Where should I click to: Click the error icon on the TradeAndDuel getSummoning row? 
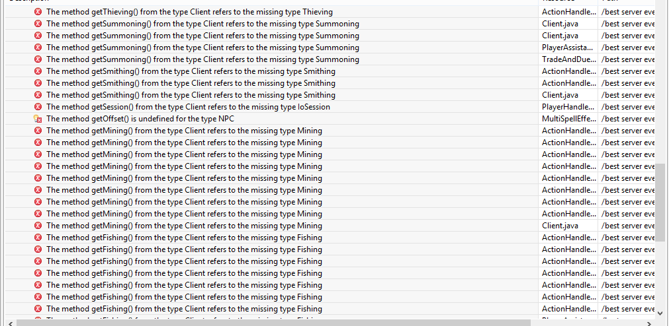point(38,59)
